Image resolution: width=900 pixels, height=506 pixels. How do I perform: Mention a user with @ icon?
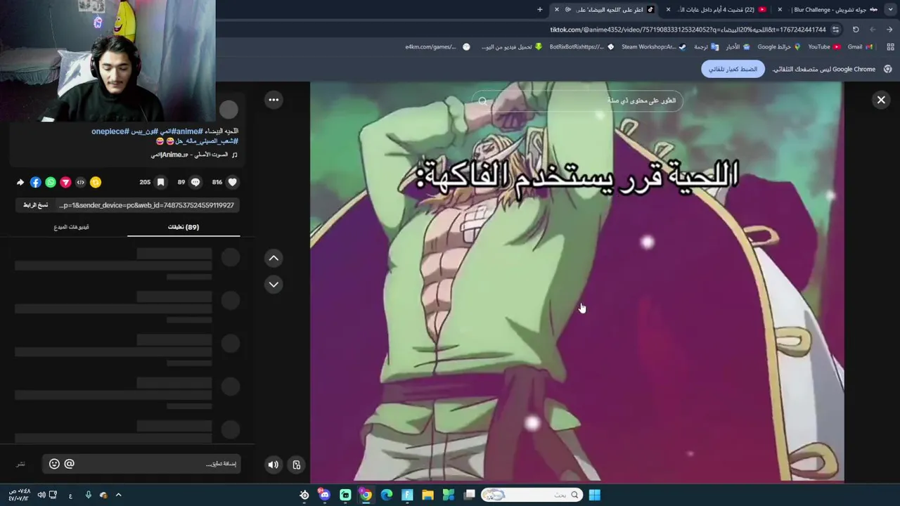69,464
